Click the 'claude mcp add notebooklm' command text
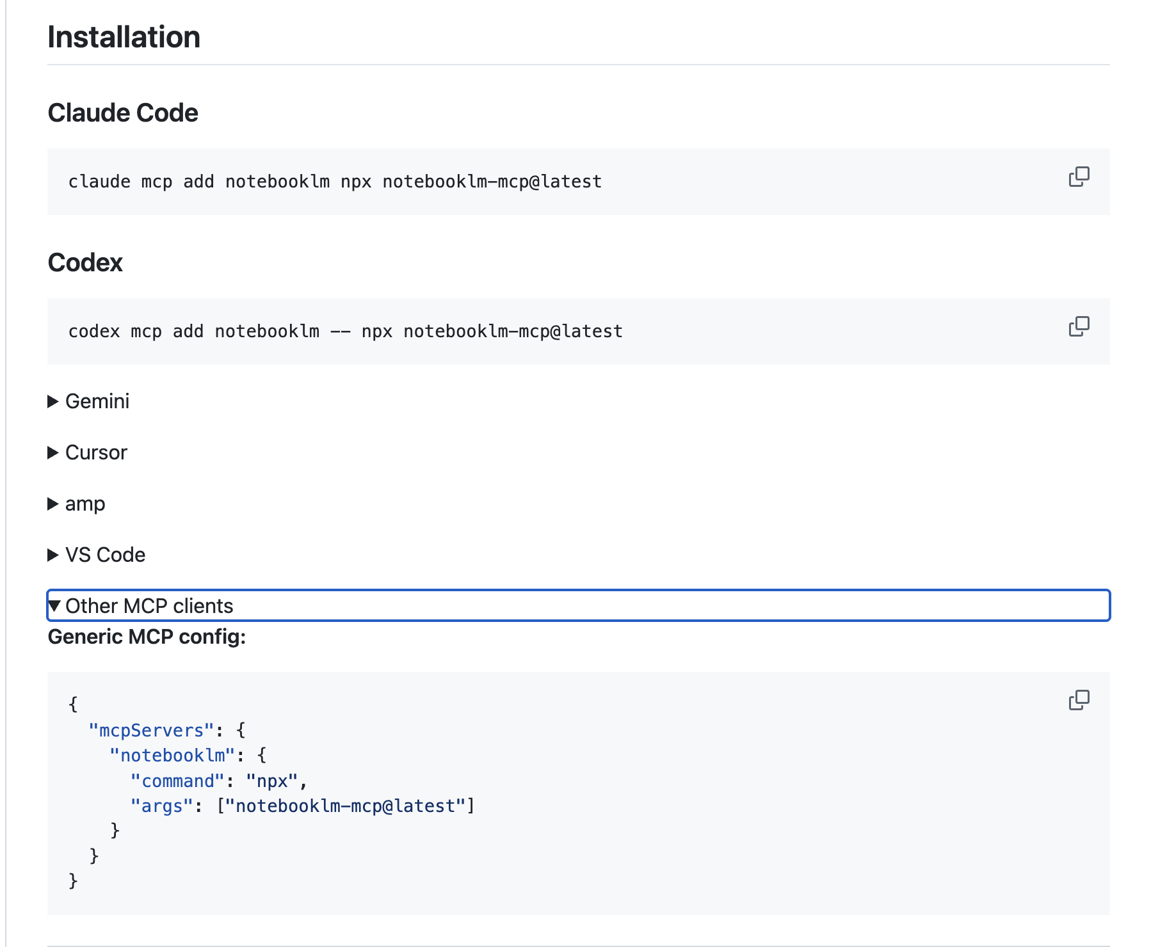Viewport: 1151px width, 947px height. click(x=335, y=182)
